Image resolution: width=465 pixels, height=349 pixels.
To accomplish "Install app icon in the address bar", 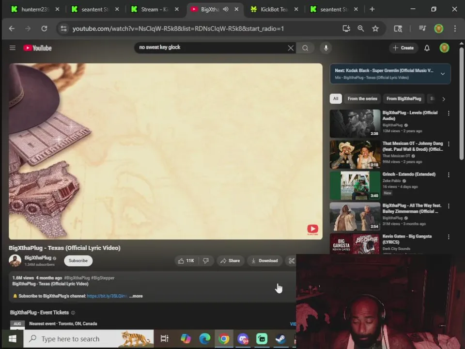I will coord(346,29).
